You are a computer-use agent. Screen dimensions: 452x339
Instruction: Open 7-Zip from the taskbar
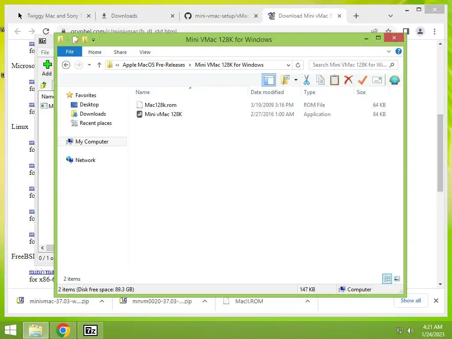(90, 330)
